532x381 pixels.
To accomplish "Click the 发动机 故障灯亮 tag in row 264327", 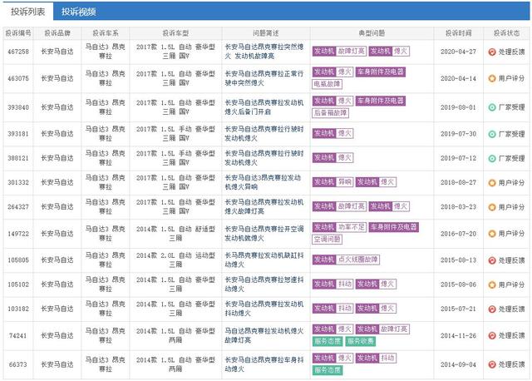I will pyautogui.click(x=339, y=206).
